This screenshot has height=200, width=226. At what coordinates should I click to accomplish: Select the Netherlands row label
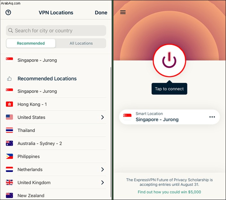tap(30, 170)
